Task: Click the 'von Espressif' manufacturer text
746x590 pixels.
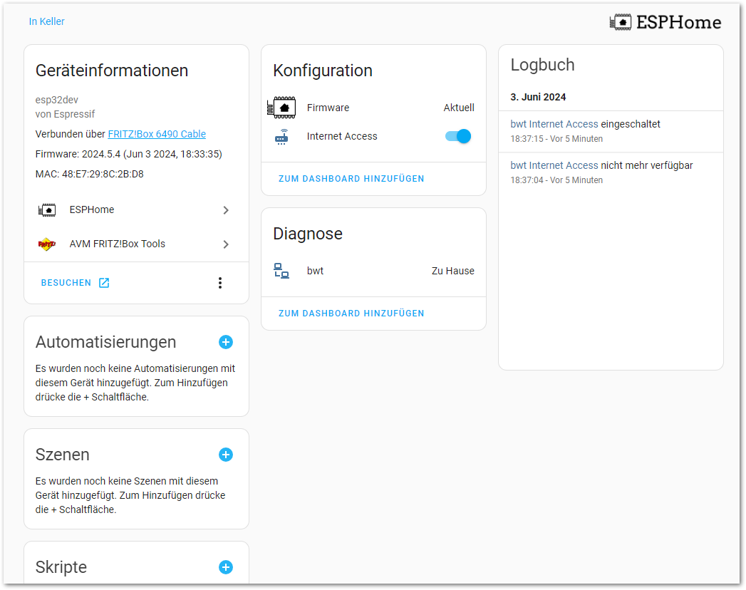Action: click(x=65, y=114)
